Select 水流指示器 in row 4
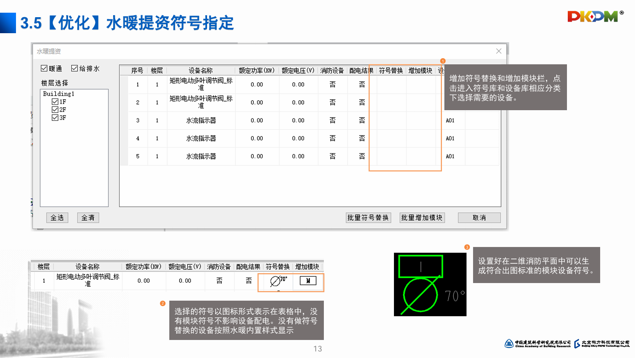Screen dimensions: 635x358 tap(201, 138)
